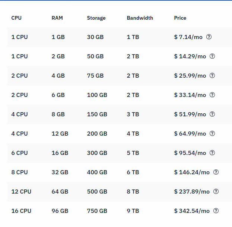232x227 pixels.
Task: Click the Price column header
Action: (180, 18)
